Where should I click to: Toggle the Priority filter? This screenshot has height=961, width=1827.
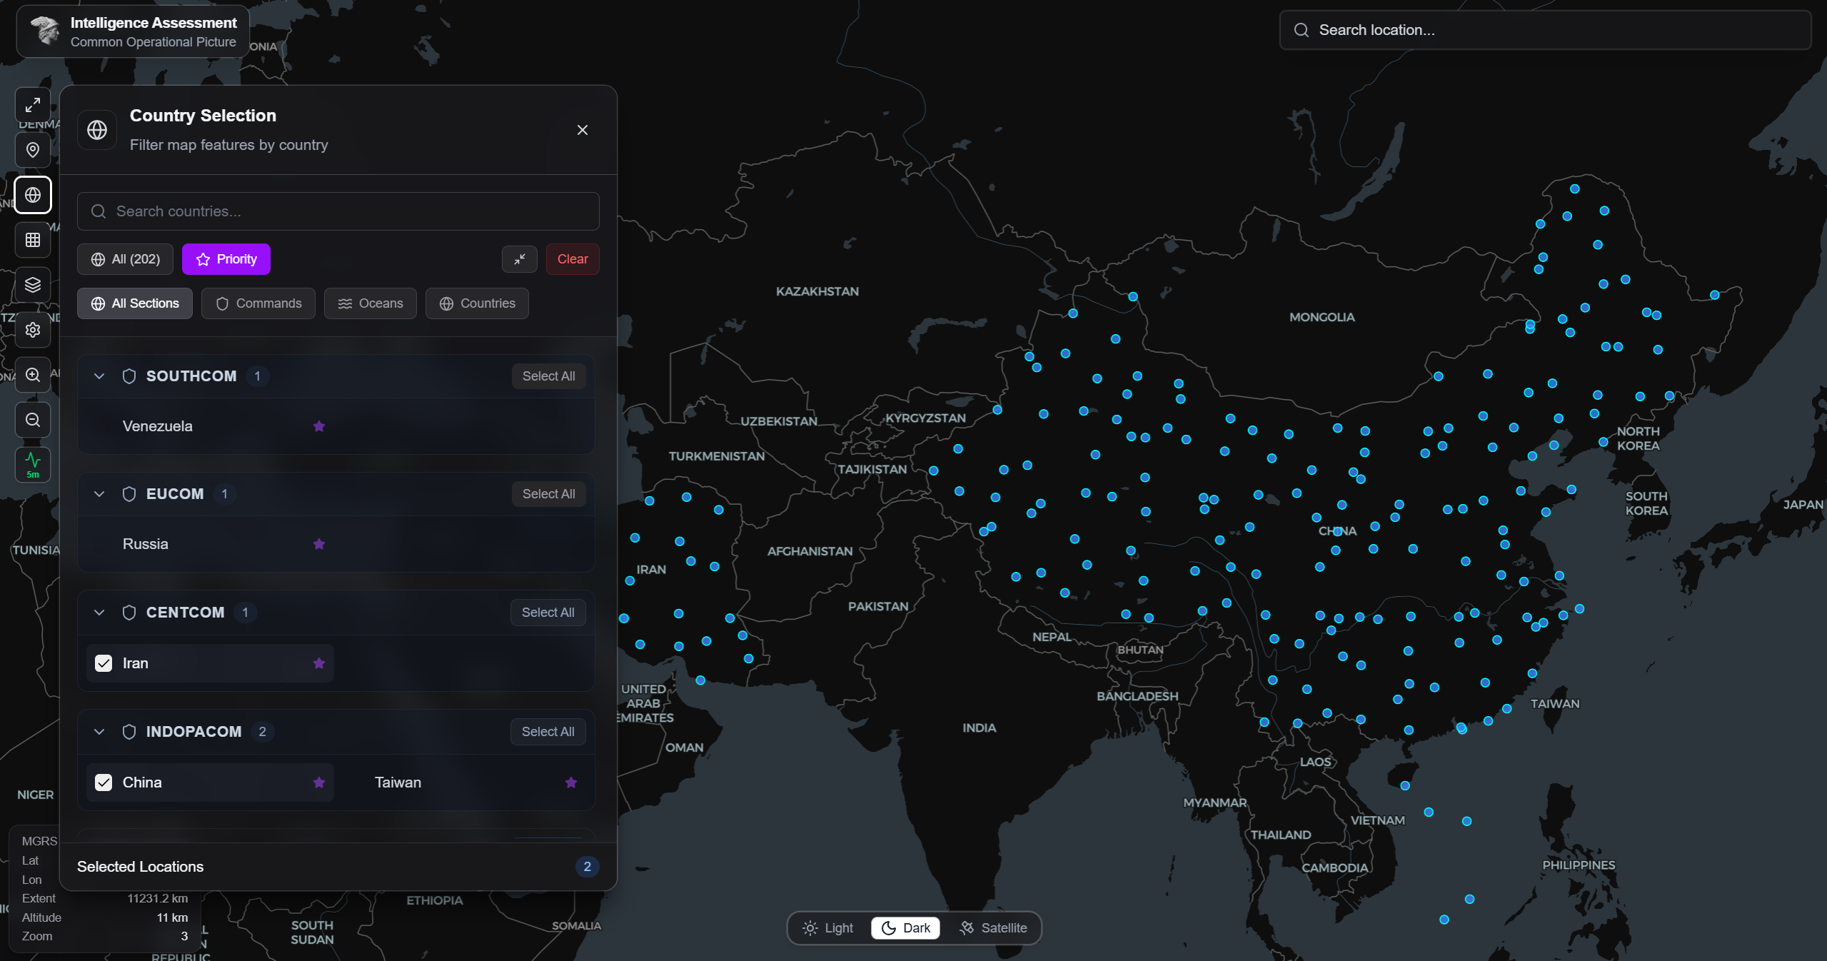click(x=226, y=259)
